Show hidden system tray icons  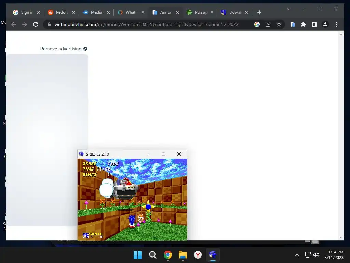point(297,255)
